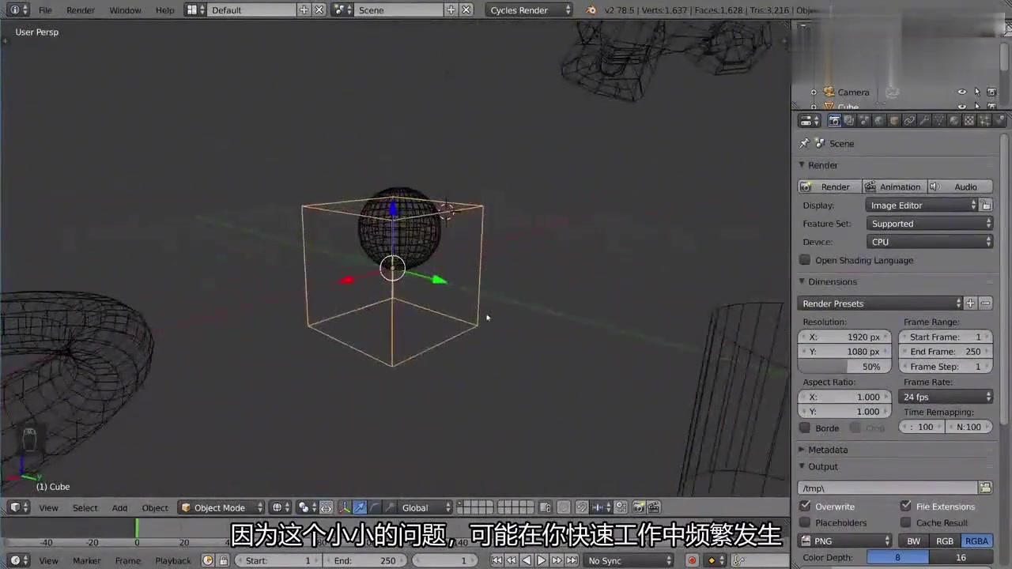Viewport: 1012px width, 569px height.
Task: Click the green current frame marker in timeline
Action: tap(137, 527)
